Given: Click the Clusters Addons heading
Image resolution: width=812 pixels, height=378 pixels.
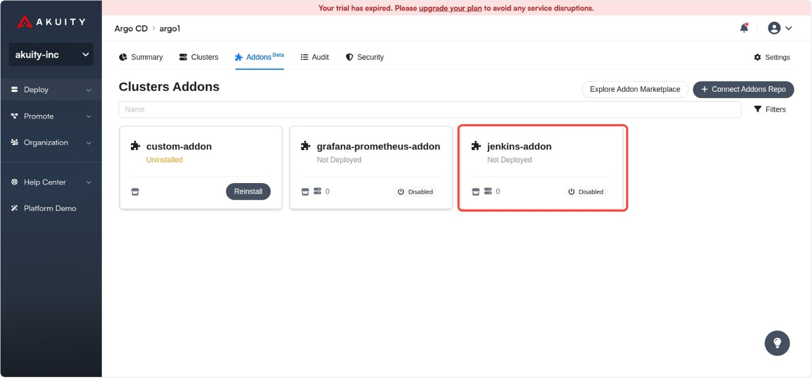Looking at the screenshot, I should point(169,87).
